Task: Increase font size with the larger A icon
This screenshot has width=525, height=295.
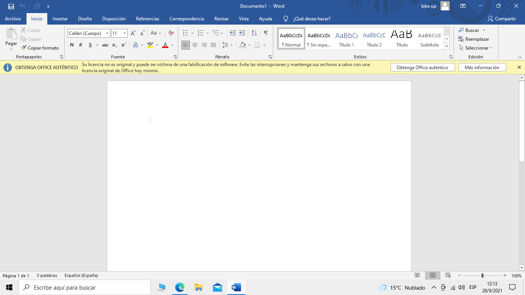Action: (133, 33)
